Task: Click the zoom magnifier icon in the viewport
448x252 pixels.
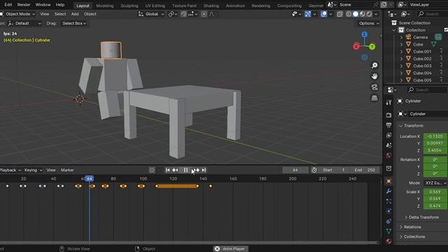Action: 374,65
